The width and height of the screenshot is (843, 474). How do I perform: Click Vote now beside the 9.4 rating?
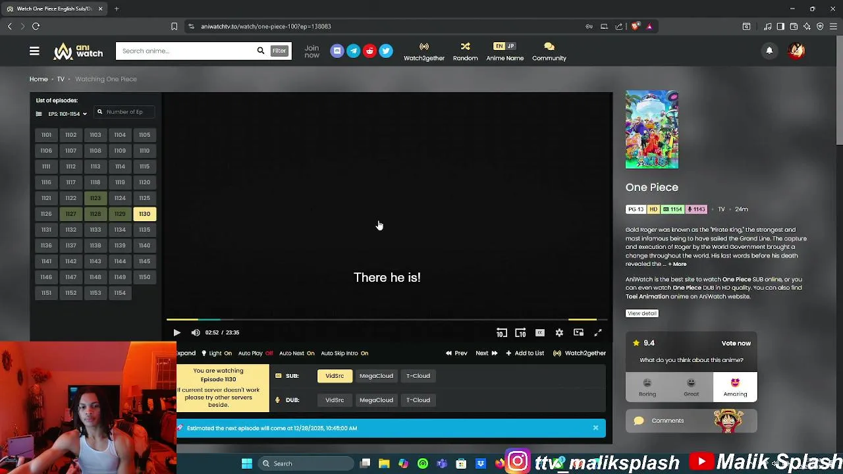click(x=736, y=344)
